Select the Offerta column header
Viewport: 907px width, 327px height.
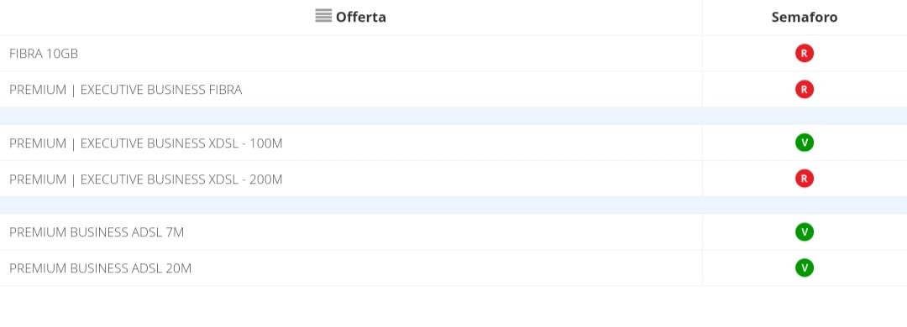350,17
